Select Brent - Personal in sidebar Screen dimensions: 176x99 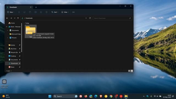pyautogui.click(x=15, y=27)
